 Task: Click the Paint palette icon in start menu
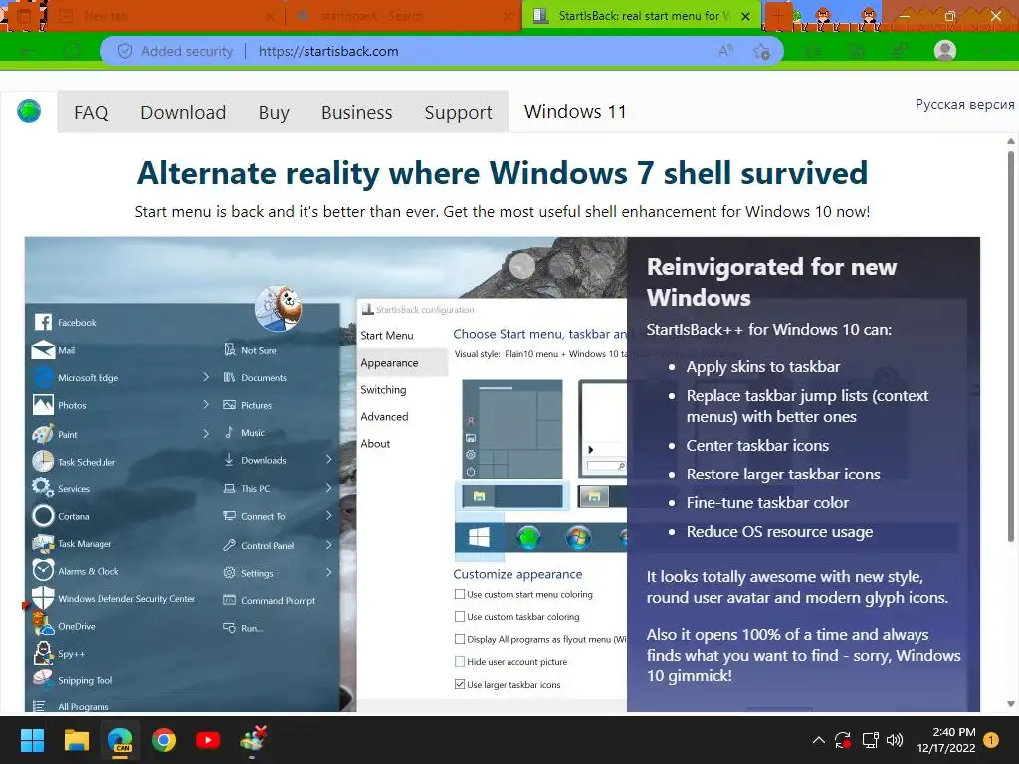point(43,434)
